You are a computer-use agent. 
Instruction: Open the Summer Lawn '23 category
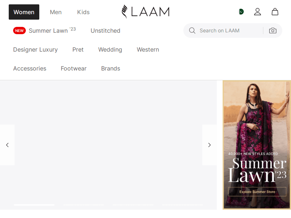pyautogui.click(x=48, y=31)
